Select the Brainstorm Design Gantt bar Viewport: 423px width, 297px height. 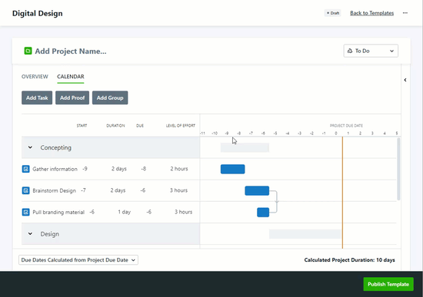257,190
